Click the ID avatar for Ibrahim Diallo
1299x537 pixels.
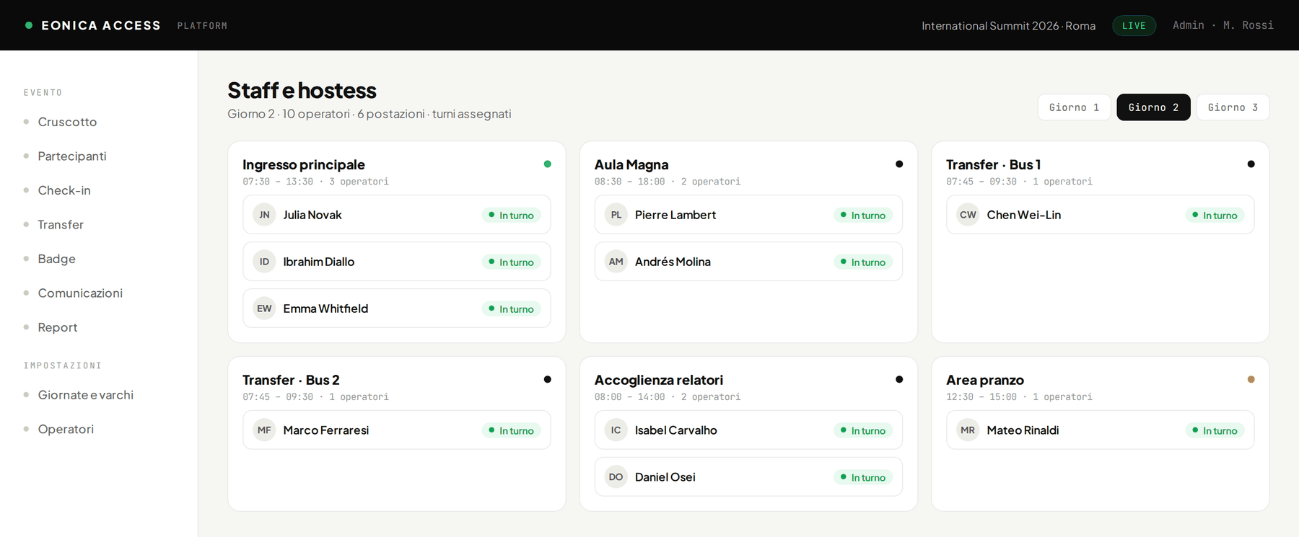[264, 262]
